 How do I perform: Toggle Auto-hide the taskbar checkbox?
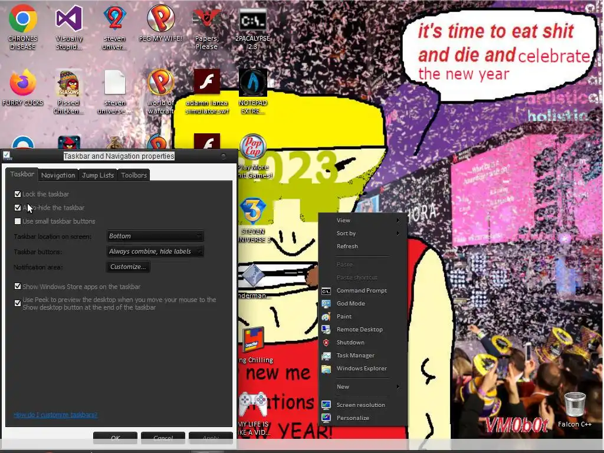18,208
